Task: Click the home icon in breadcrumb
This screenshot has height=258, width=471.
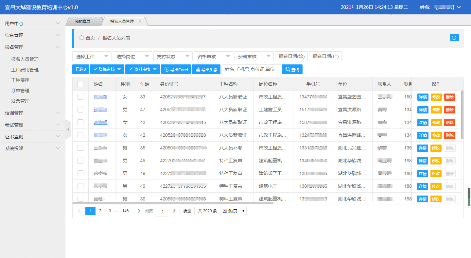Action: point(81,38)
